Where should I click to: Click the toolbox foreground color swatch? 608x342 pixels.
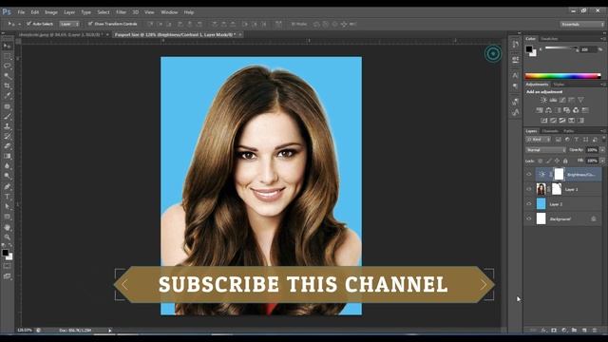[x=6, y=253]
